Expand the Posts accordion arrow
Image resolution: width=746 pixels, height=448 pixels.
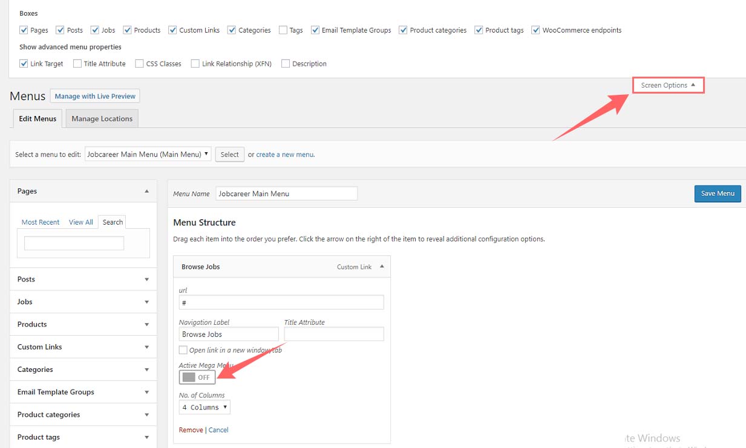point(146,280)
